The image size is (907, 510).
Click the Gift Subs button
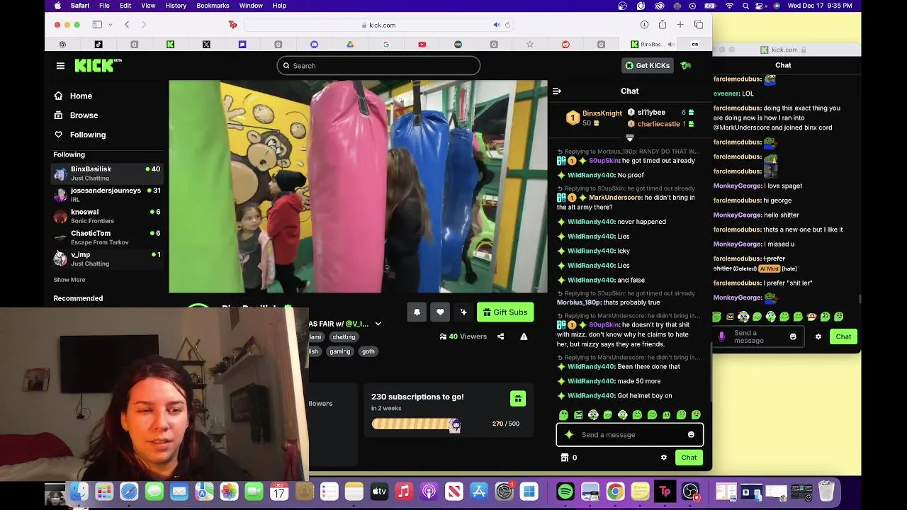click(x=505, y=312)
